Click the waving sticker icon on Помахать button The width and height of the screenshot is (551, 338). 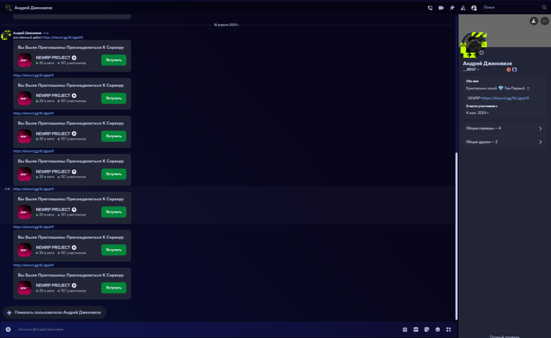click(x=9, y=313)
